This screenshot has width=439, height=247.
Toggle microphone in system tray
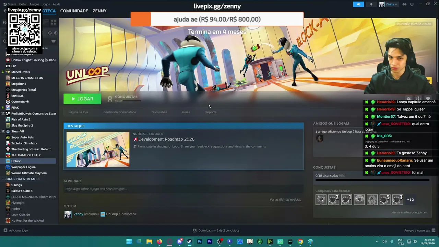point(392,242)
